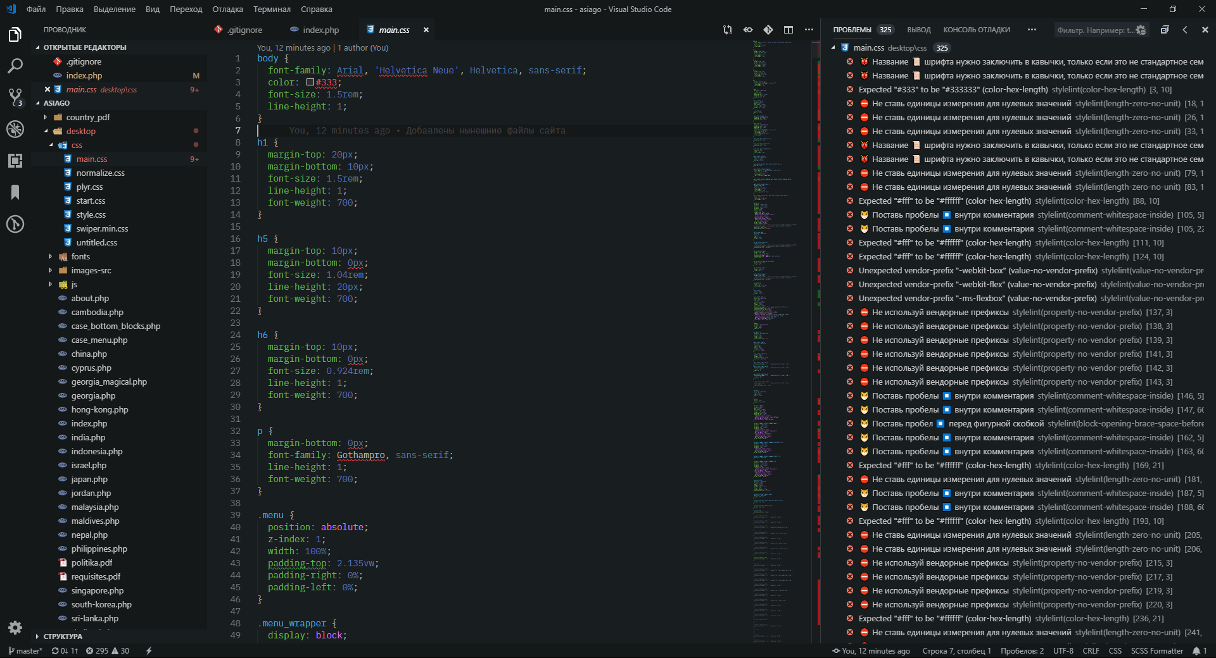The width and height of the screenshot is (1216, 658).
Task: Toggle the problems filter exclusion icon
Action: pyautogui.click(x=1141, y=30)
